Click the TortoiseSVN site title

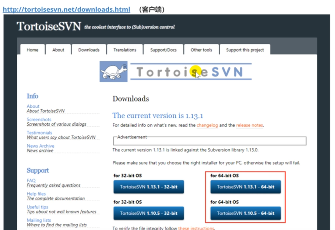tap(49, 26)
